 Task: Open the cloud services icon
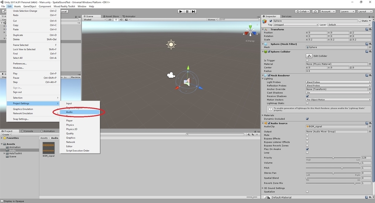315,11
